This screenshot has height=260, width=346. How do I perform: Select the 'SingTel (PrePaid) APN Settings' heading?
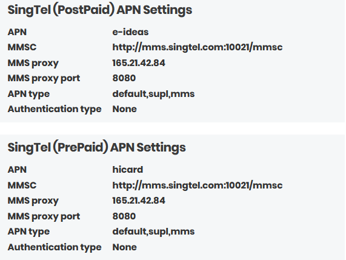point(97,148)
